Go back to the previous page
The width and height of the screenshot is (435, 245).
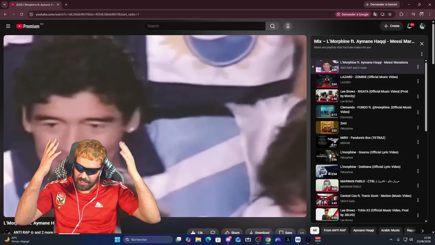pyautogui.click(x=5, y=14)
